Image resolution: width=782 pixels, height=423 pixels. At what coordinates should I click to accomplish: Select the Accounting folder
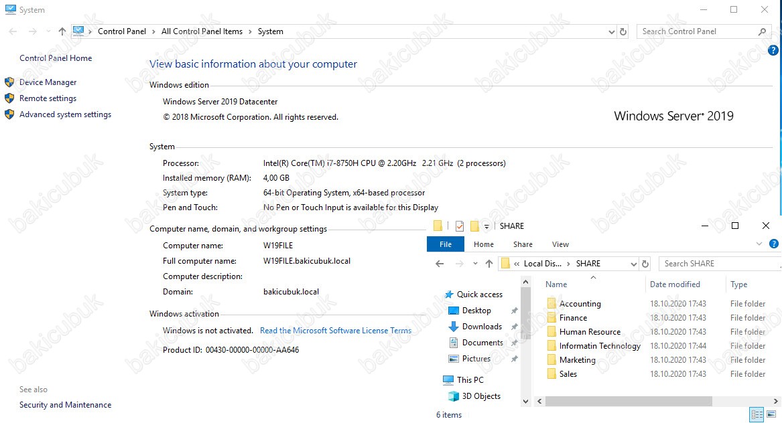tap(580, 303)
